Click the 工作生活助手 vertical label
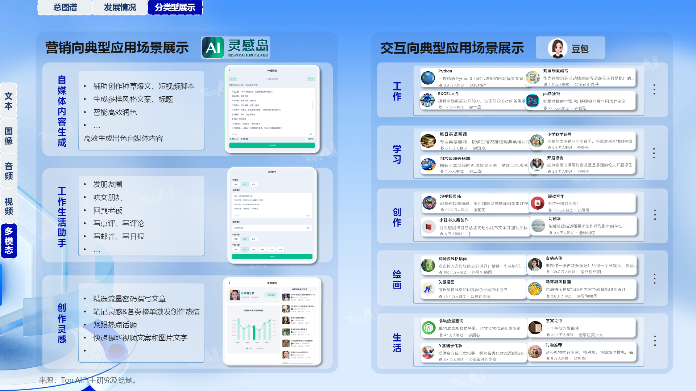The width and height of the screenshot is (696, 391). coord(62,217)
